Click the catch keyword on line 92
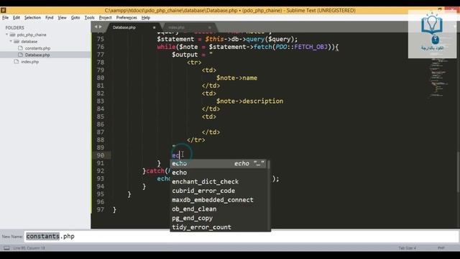Viewport: 460px width, 259px height. (x=155, y=171)
